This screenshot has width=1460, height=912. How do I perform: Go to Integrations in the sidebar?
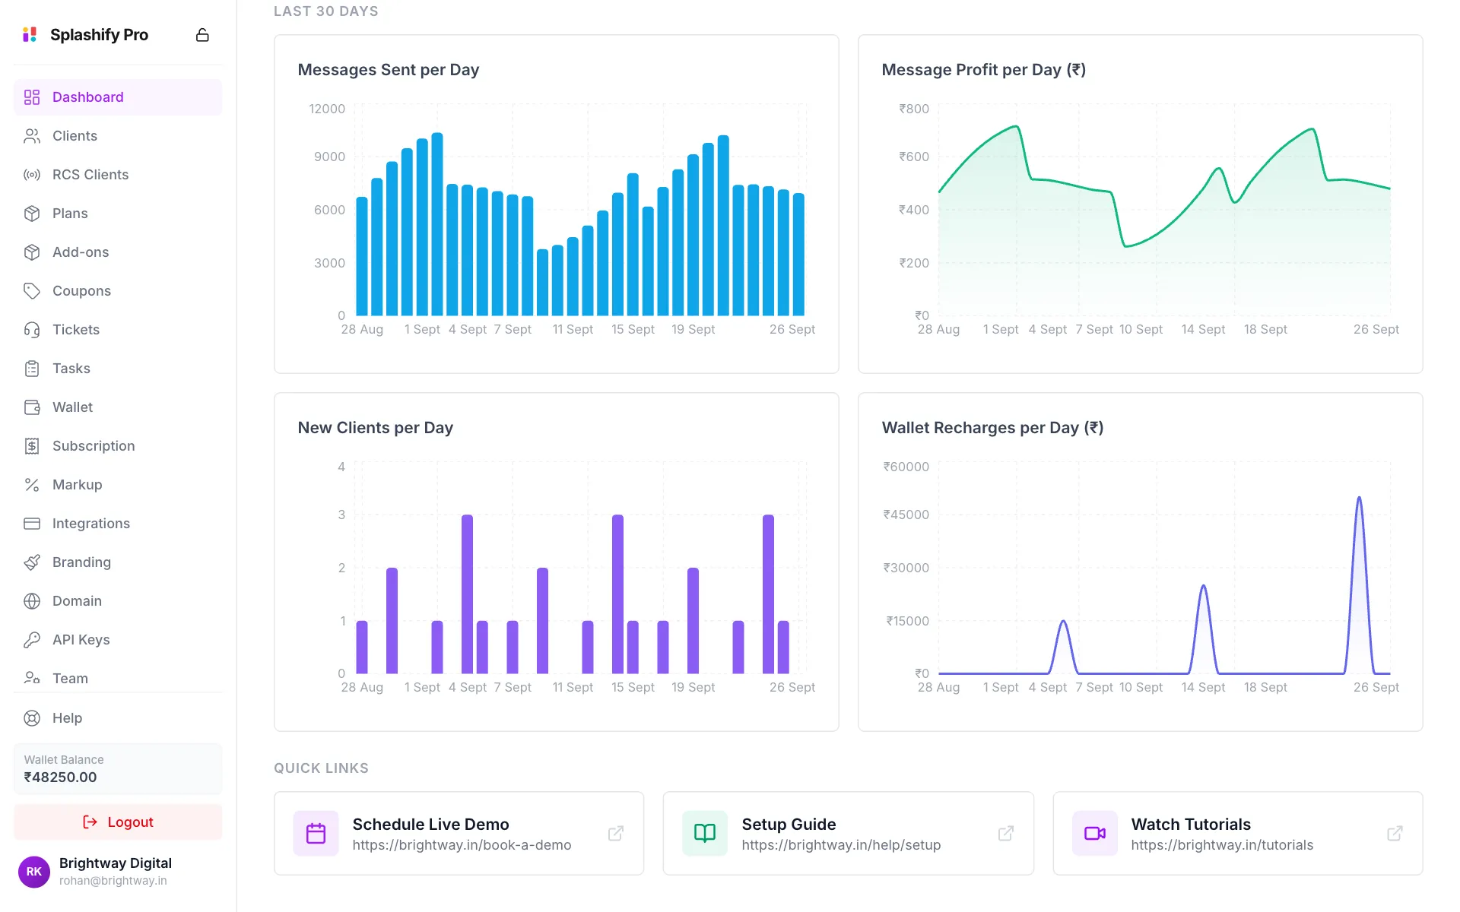pyautogui.click(x=118, y=524)
